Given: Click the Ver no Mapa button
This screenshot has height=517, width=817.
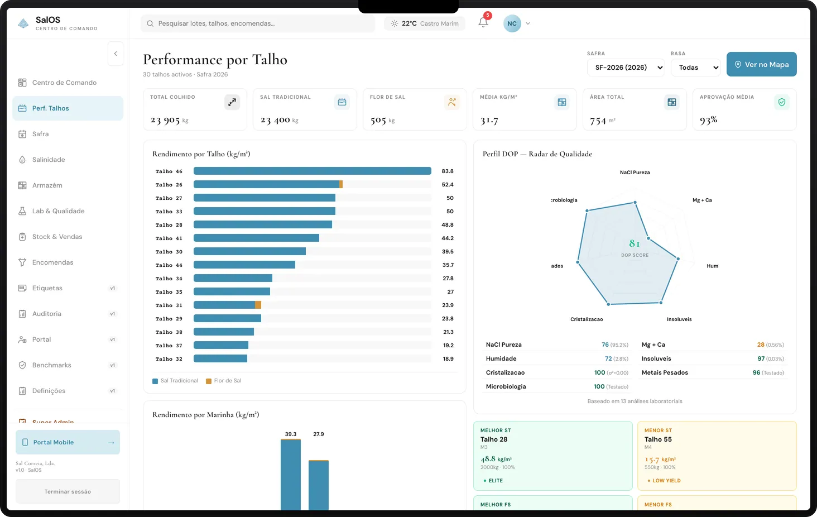Looking at the screenshot, I should [x=761, y=64].
